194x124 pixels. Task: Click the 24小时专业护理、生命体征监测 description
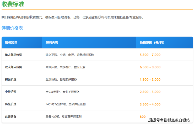66,104
